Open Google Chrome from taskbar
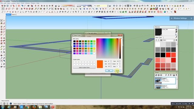Image resolution: width=194 pixels, height=109 pixels. click(x=28, y=107)
